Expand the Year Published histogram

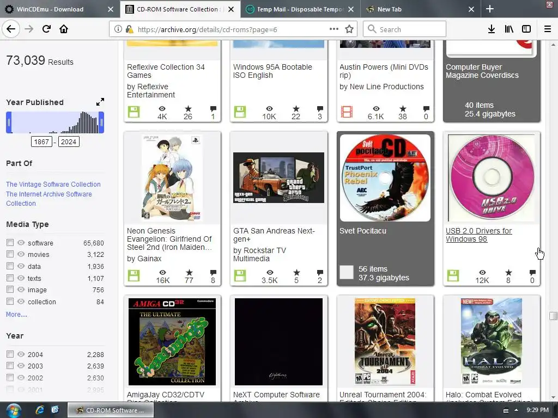click(x=100, y=102)
